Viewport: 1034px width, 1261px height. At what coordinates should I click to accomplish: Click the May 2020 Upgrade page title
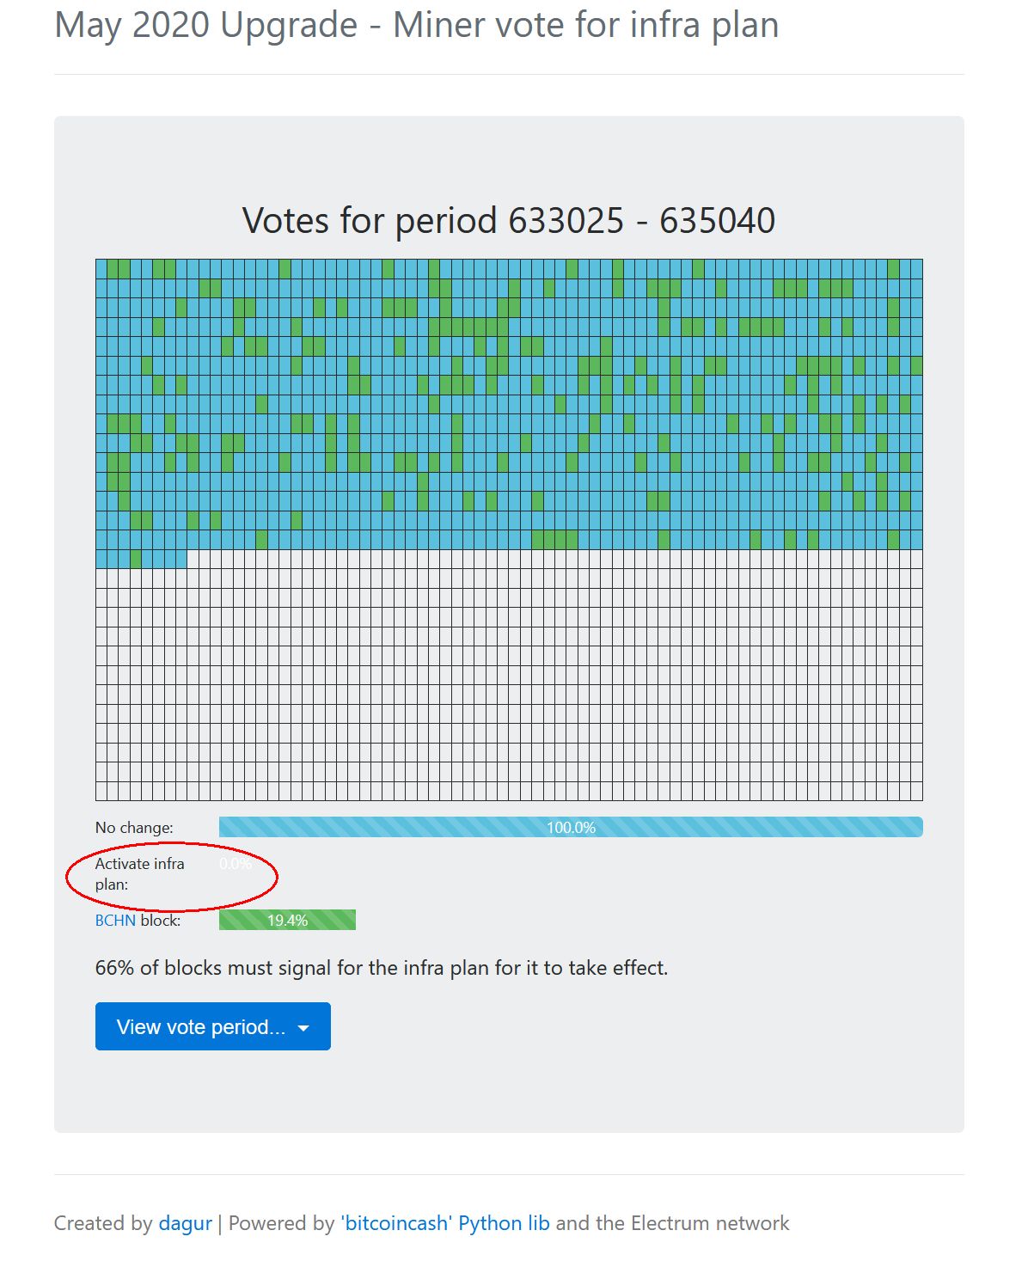pos(417,25)
